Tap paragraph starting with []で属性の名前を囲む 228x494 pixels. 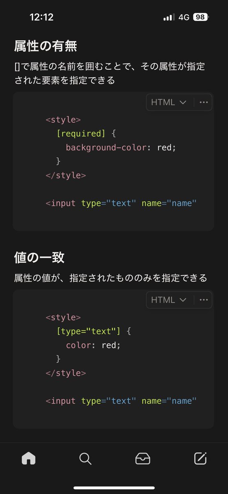pyautogui.click(x=109, y=73)
